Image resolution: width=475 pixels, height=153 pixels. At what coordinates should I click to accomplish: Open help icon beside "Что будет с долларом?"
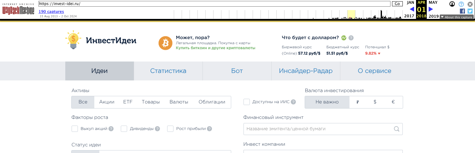pyautogui.click(x=351, y=38)
